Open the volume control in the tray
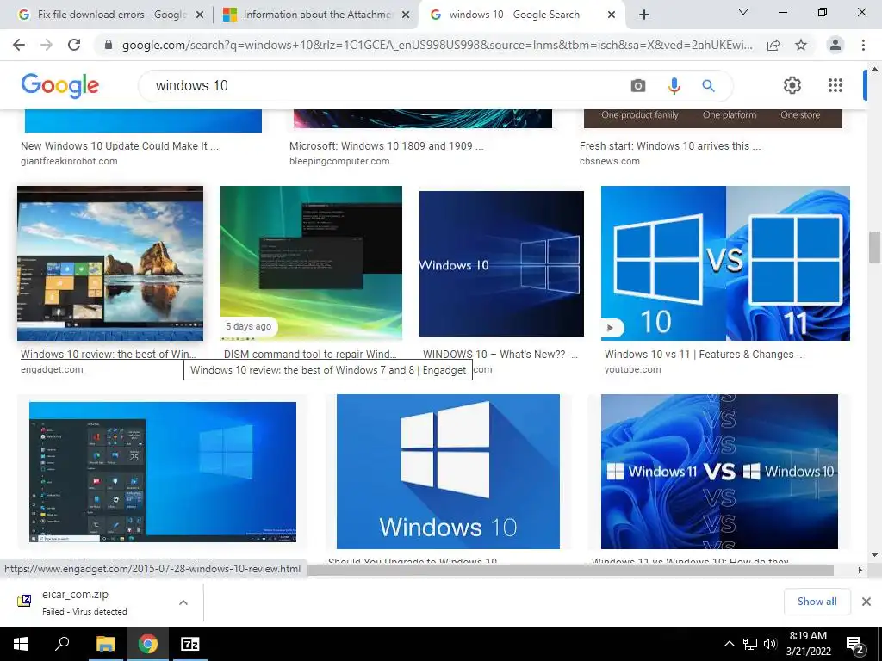The height and width of the screenshot is (661, 882). click(x=770, y=644)
